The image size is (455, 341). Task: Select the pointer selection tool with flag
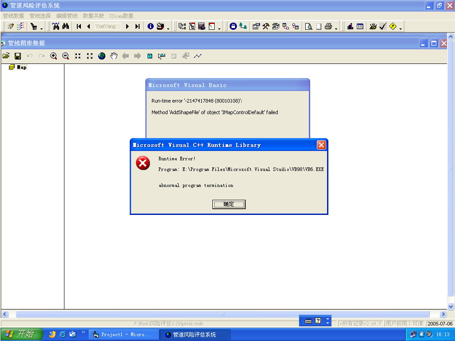[x=162, y=56]
